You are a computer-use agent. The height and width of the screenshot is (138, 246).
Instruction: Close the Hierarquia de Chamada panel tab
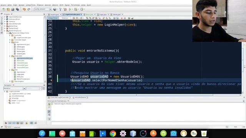pos(68,101)
